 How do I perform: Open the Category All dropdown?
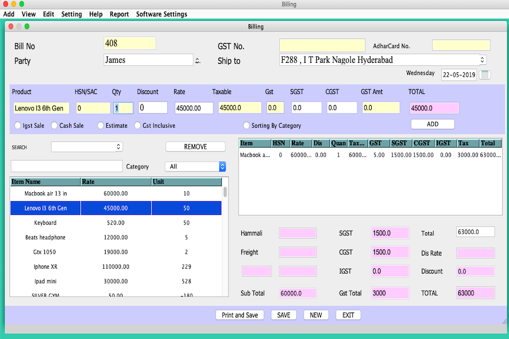(x=195, y=167)
